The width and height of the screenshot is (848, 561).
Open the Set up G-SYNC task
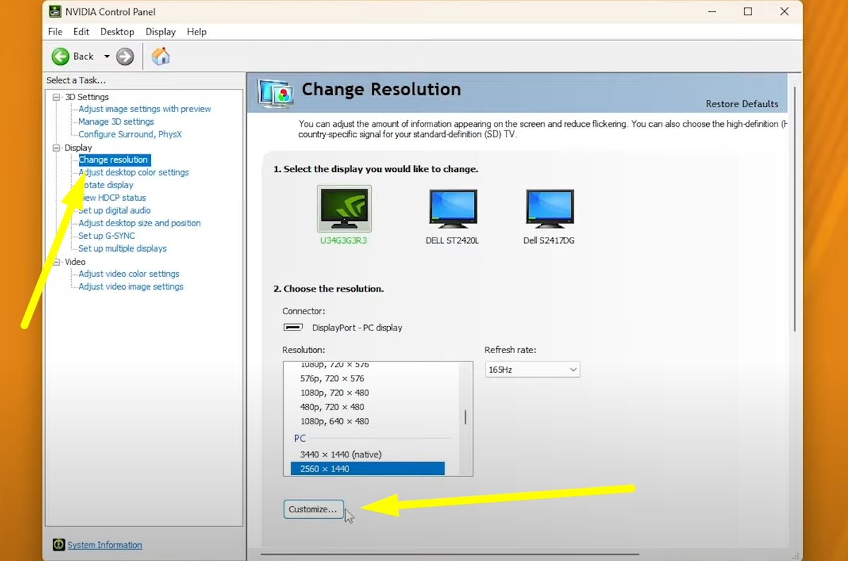(107, 236)
